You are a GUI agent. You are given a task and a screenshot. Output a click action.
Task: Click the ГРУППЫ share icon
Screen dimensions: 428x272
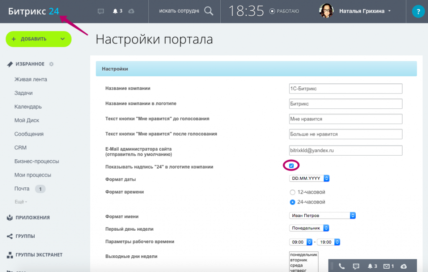click(10, 236)
